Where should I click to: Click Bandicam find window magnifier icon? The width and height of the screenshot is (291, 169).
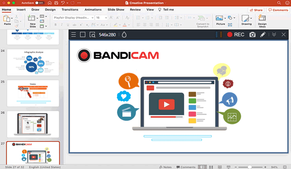tap(92, 35)
